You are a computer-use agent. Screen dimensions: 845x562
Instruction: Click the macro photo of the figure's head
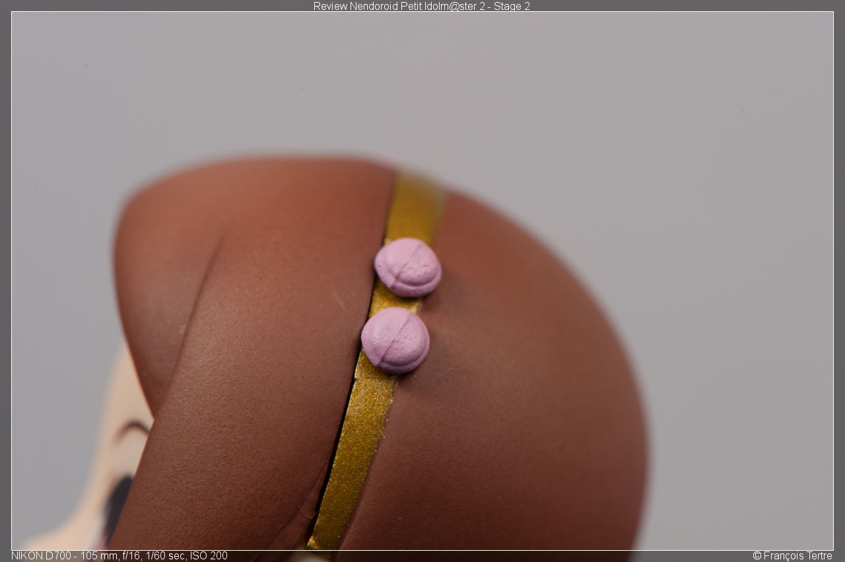[422, 281]
